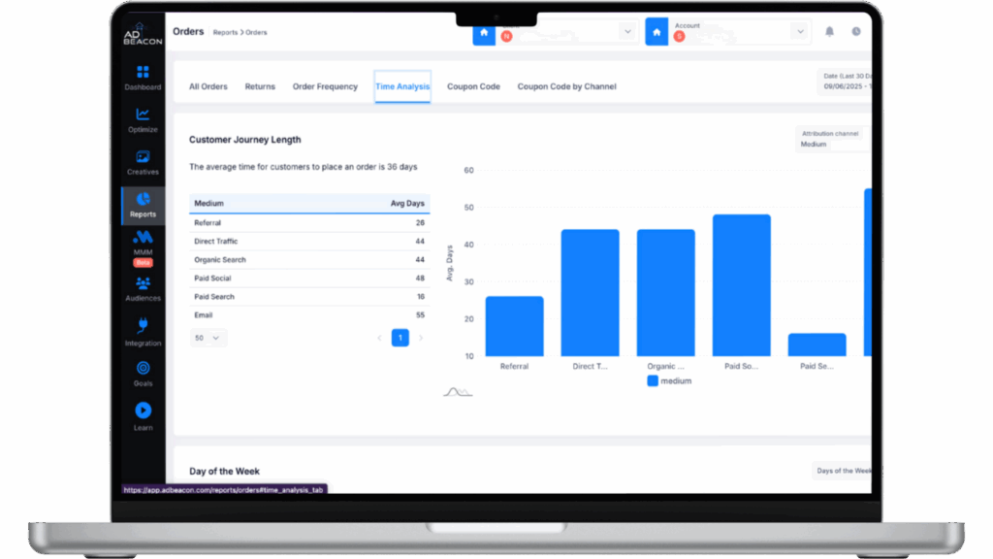Screen dimensions: 993x559
Task: Select the Order Frequency tab
Action: tap(325, 86)
